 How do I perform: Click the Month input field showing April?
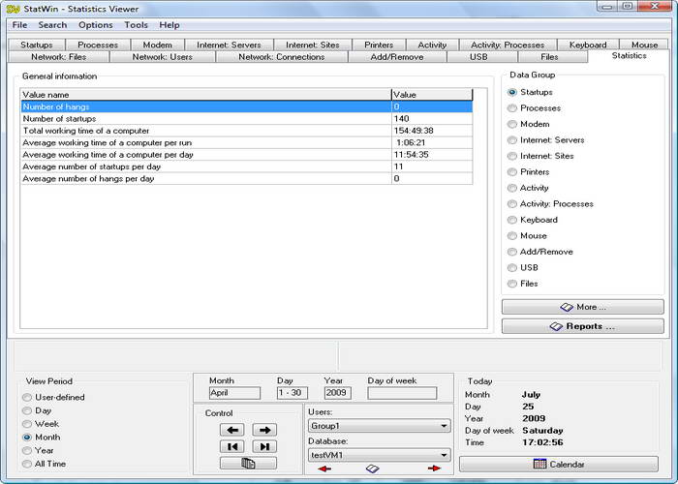click(234, 393)
